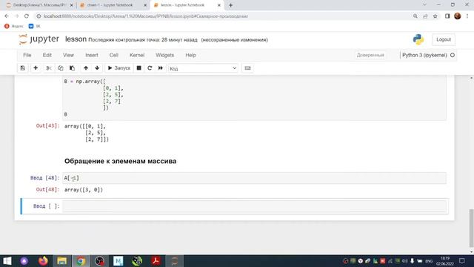Screen dimensions: 474x267
Task: Open the View menu
Action: 68,55
